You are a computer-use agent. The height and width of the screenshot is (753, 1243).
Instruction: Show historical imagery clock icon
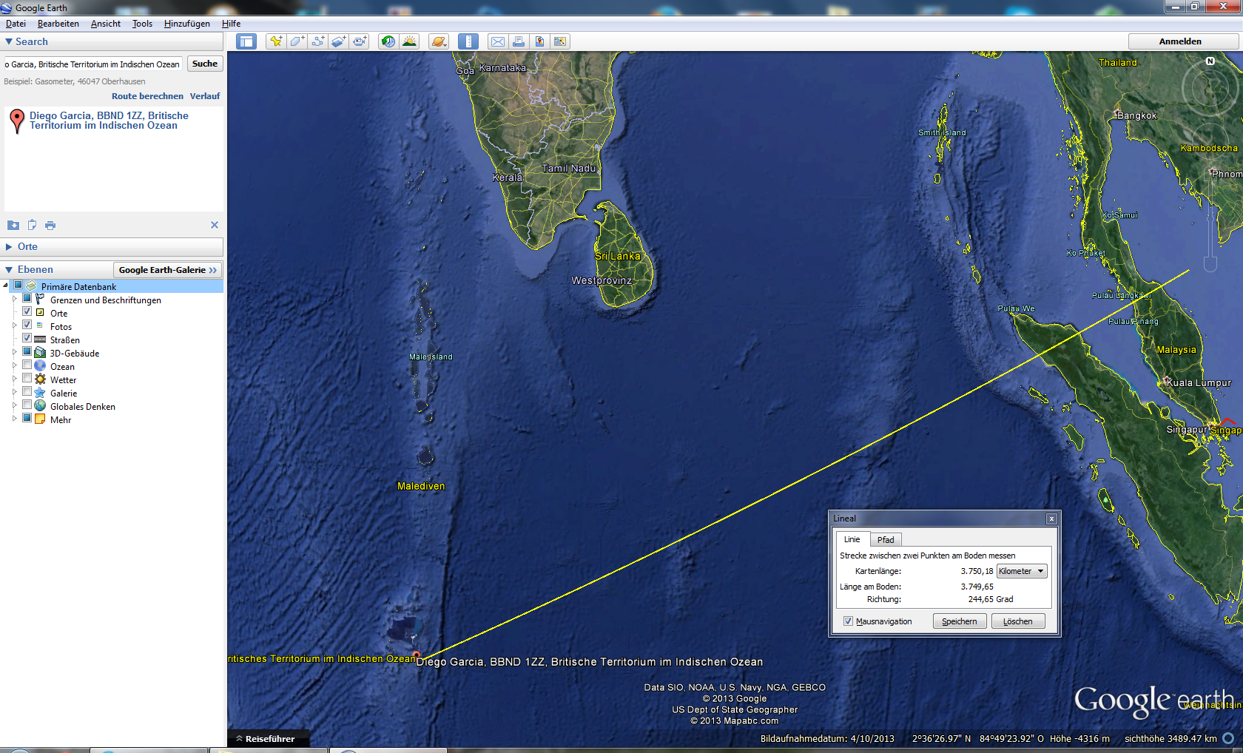(x=388, y=41)
